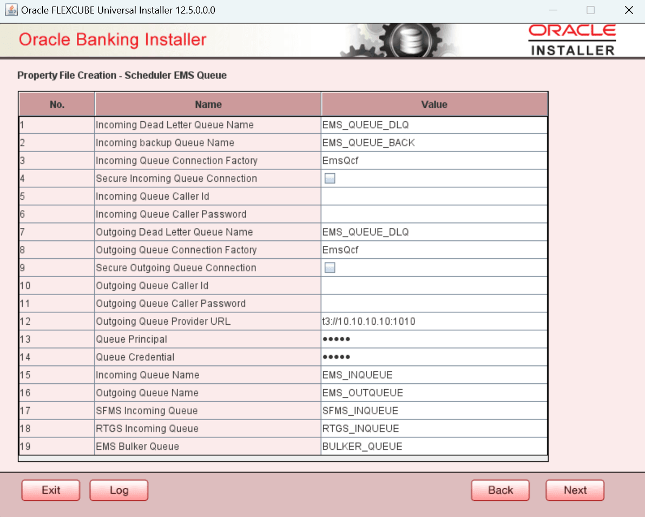Click the Outgoing Queue Caller Id field

click(x=434, y=286)
